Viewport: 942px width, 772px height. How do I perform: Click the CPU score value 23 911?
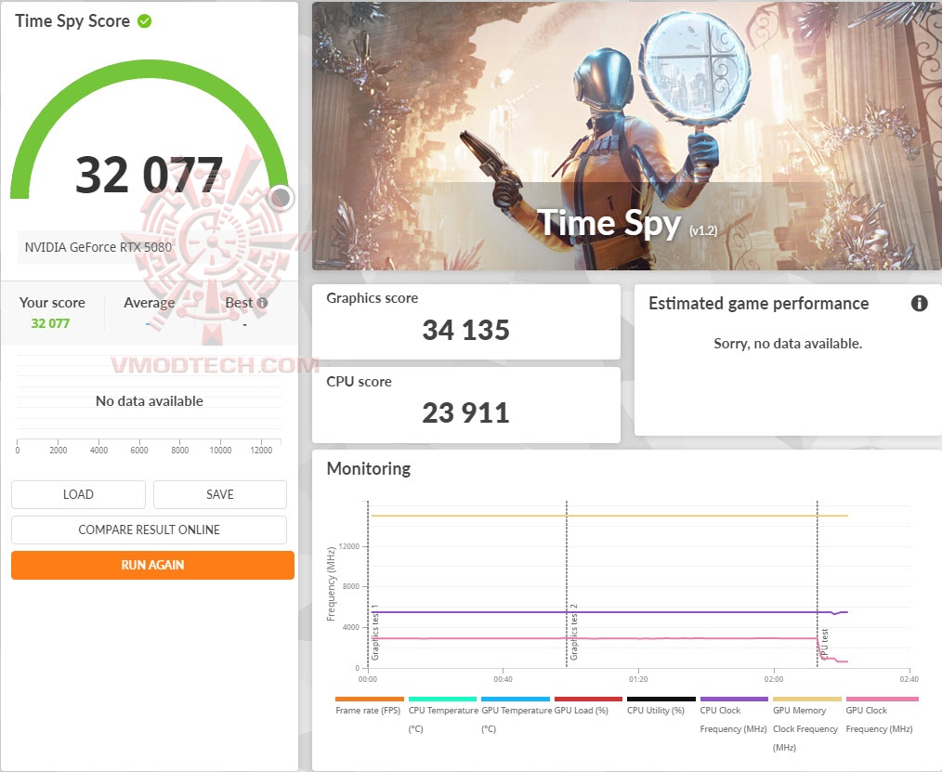click(465, 412)
